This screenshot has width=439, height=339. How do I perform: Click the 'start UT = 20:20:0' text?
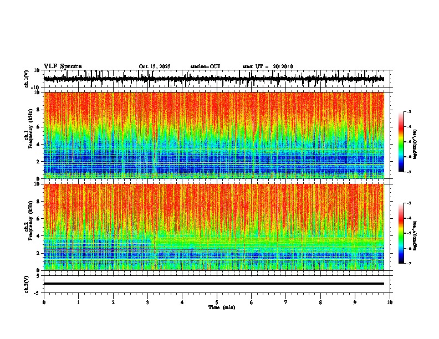(x=268, y=66)
